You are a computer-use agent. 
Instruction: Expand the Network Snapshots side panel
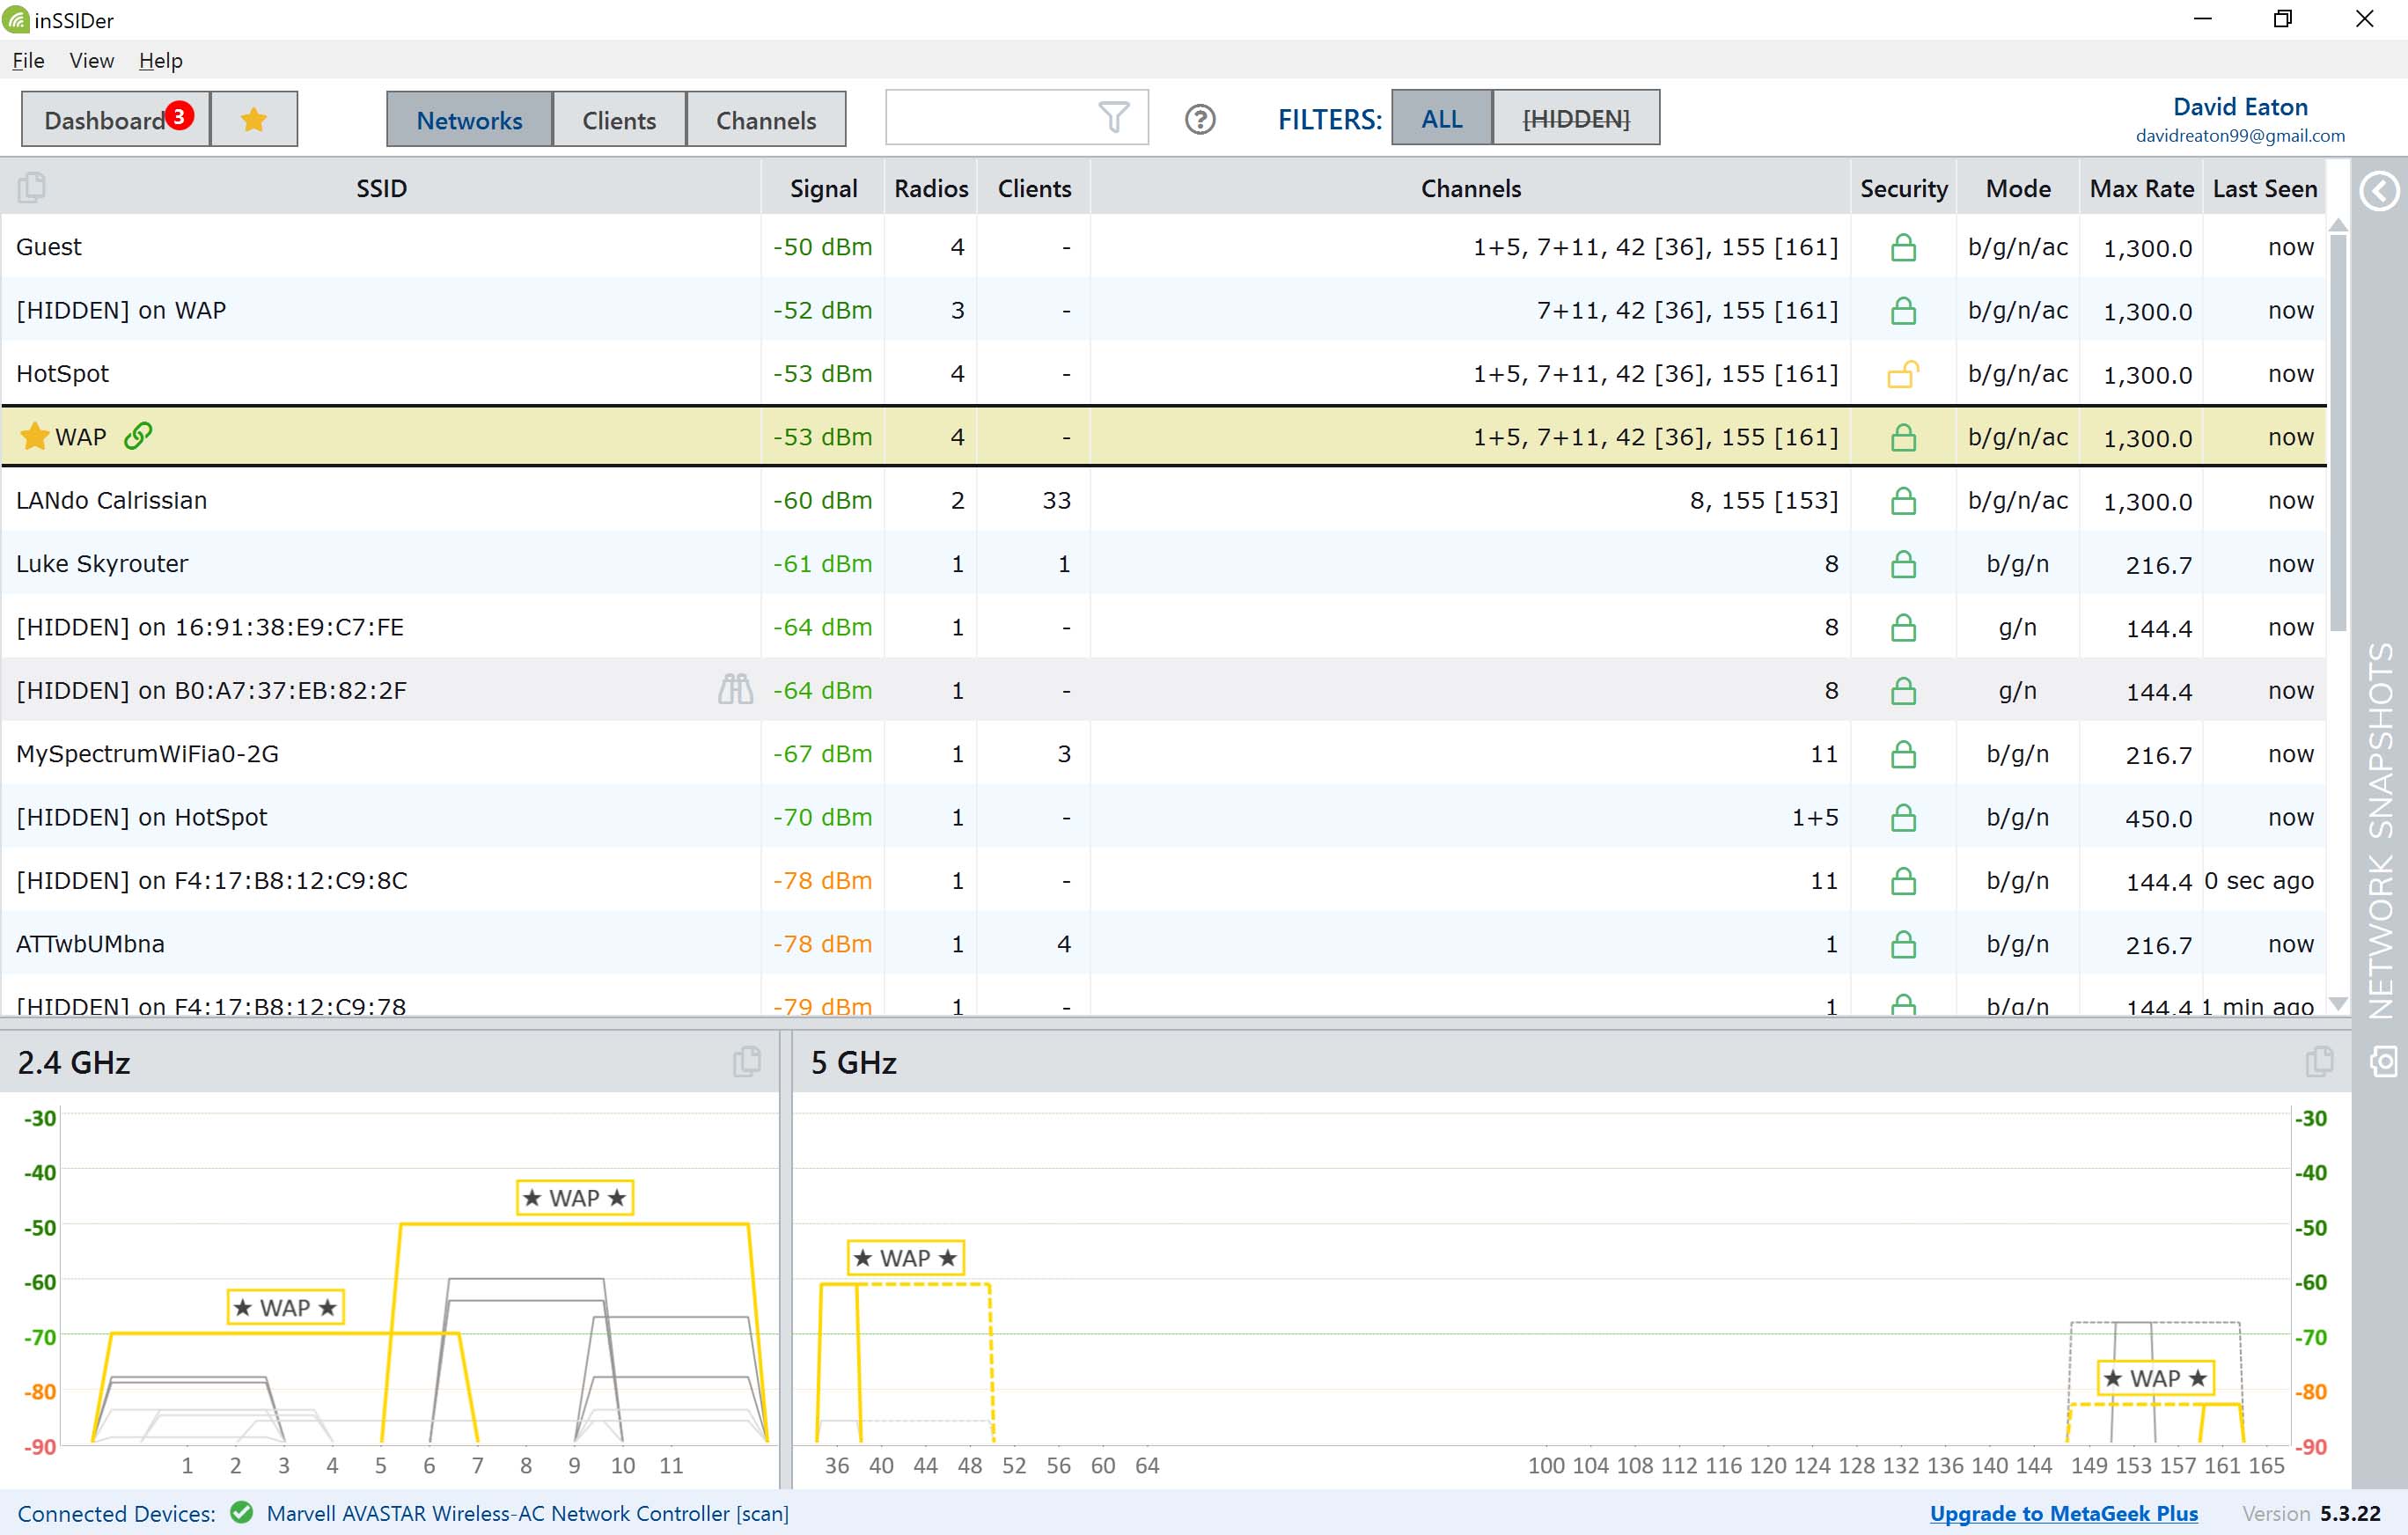click(2379, 190)
